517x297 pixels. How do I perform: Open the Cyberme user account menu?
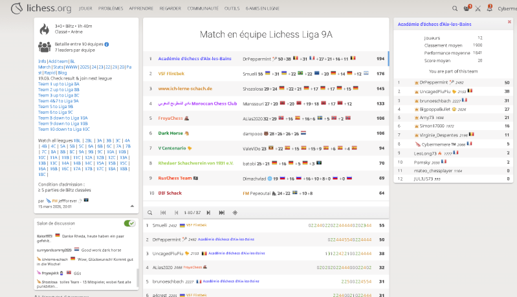(506, 9)
